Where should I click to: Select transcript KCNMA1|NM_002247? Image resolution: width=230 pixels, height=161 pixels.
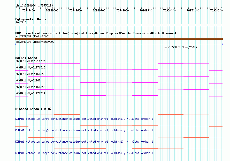(x=28, y=80)
